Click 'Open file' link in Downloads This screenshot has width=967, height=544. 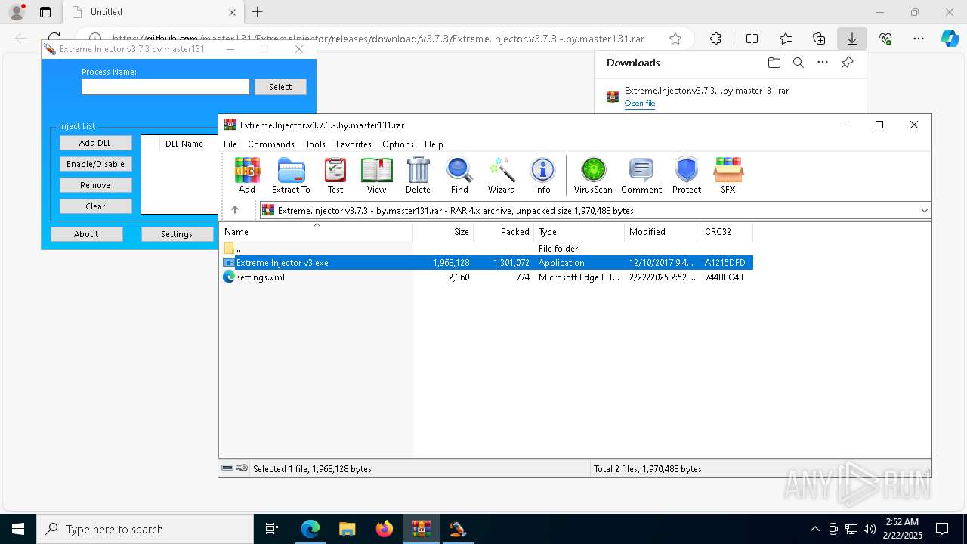[x=640, y=104]
